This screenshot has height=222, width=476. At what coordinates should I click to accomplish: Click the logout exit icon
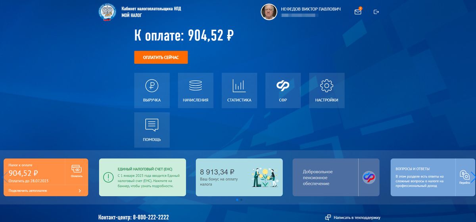pyautogui.click(x=376, y=12)
